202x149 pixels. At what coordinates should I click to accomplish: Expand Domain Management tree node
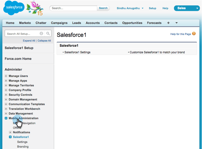(x=6, y=99)
